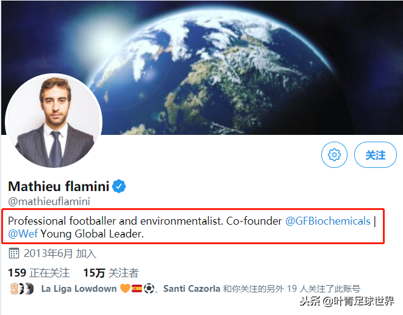Open the @GFBiochemicals mention link
The height and width of the screenshot is (315, 403).
click(328, 220)
